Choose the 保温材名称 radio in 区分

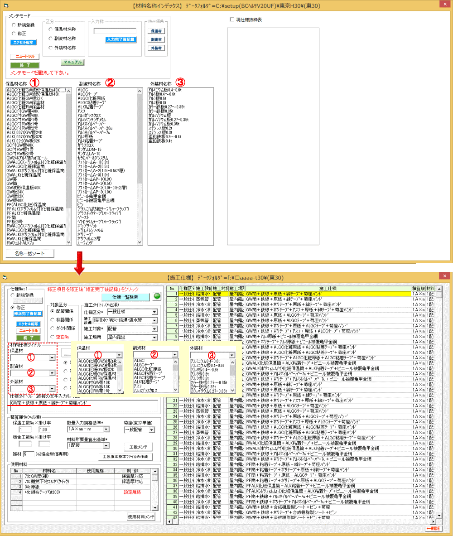click(x=62, y=29)
